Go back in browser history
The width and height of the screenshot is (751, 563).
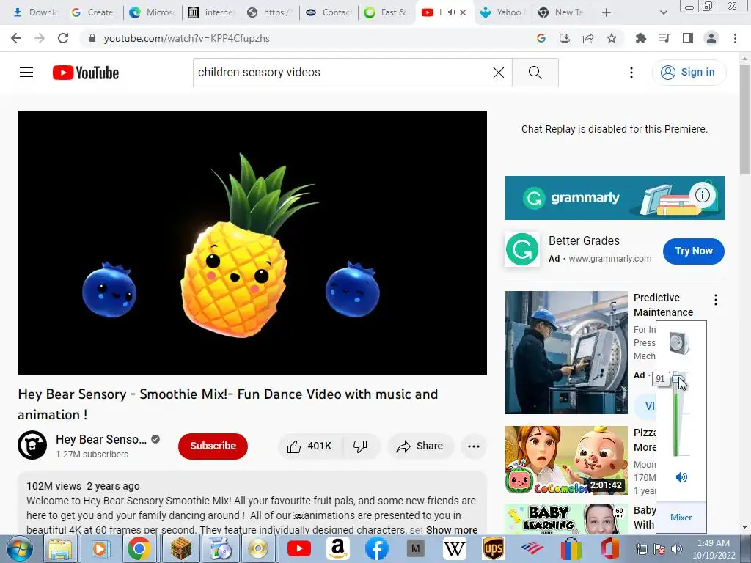click(16, 38)
